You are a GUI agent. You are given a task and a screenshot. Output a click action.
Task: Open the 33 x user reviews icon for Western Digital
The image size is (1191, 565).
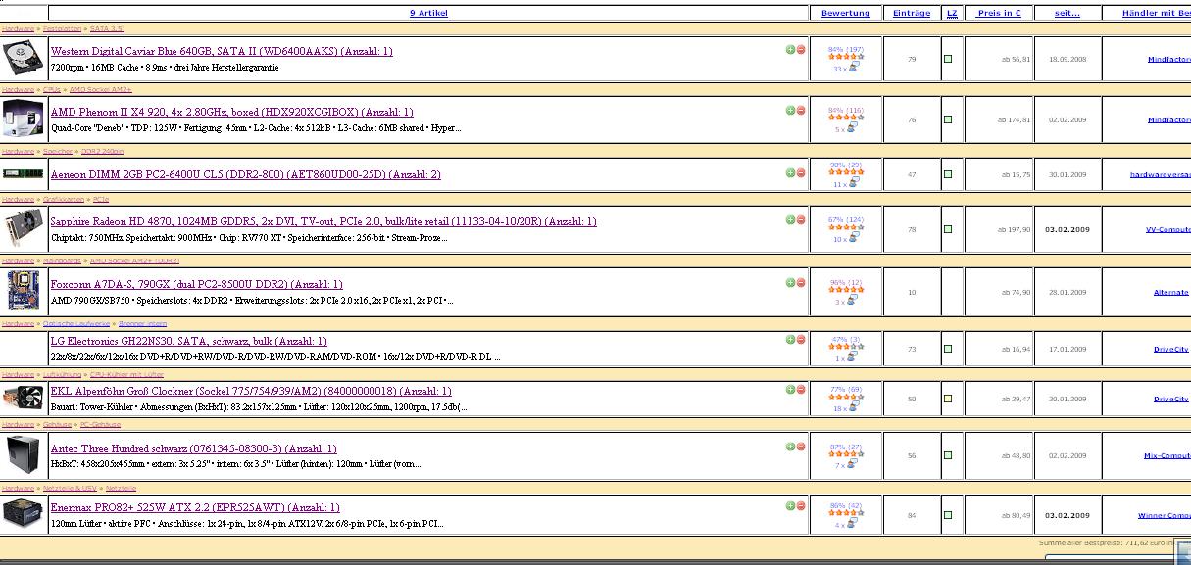(853, 69)
